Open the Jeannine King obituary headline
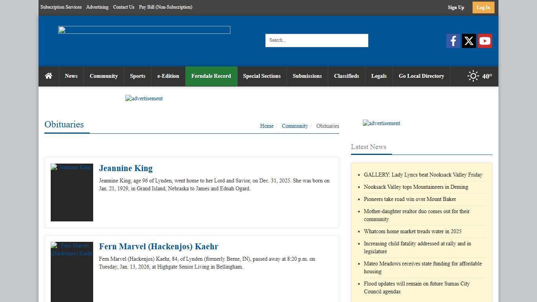This screenshot has width=537, height=302. (x=126, y=168)
